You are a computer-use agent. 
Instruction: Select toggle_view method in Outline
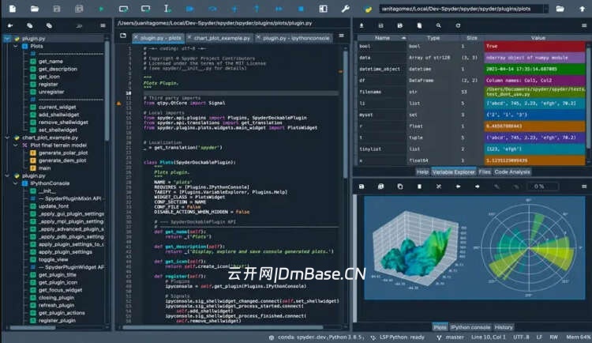(x=53, y=260)
